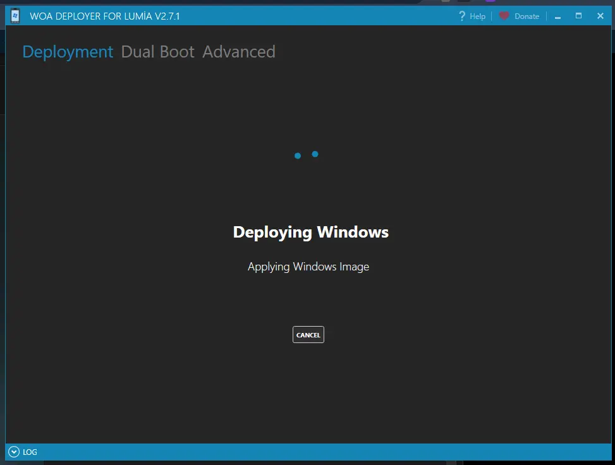Open the Dual Boot tab

tap(157, 52)
